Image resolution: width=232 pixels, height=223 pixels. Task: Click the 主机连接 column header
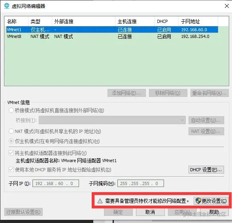click(x=135, y=21)
